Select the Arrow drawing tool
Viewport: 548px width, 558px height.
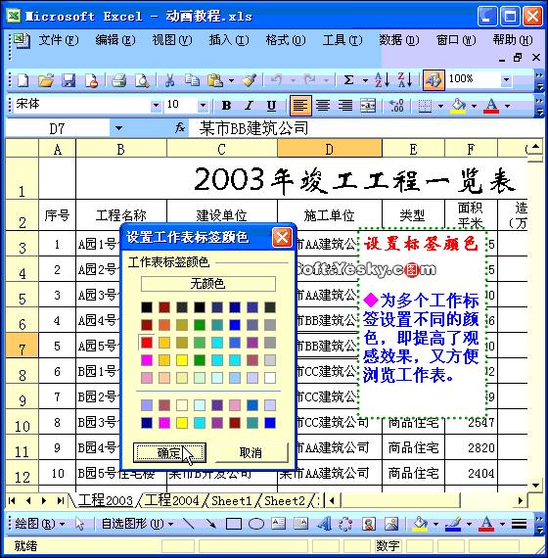[210, 524]
